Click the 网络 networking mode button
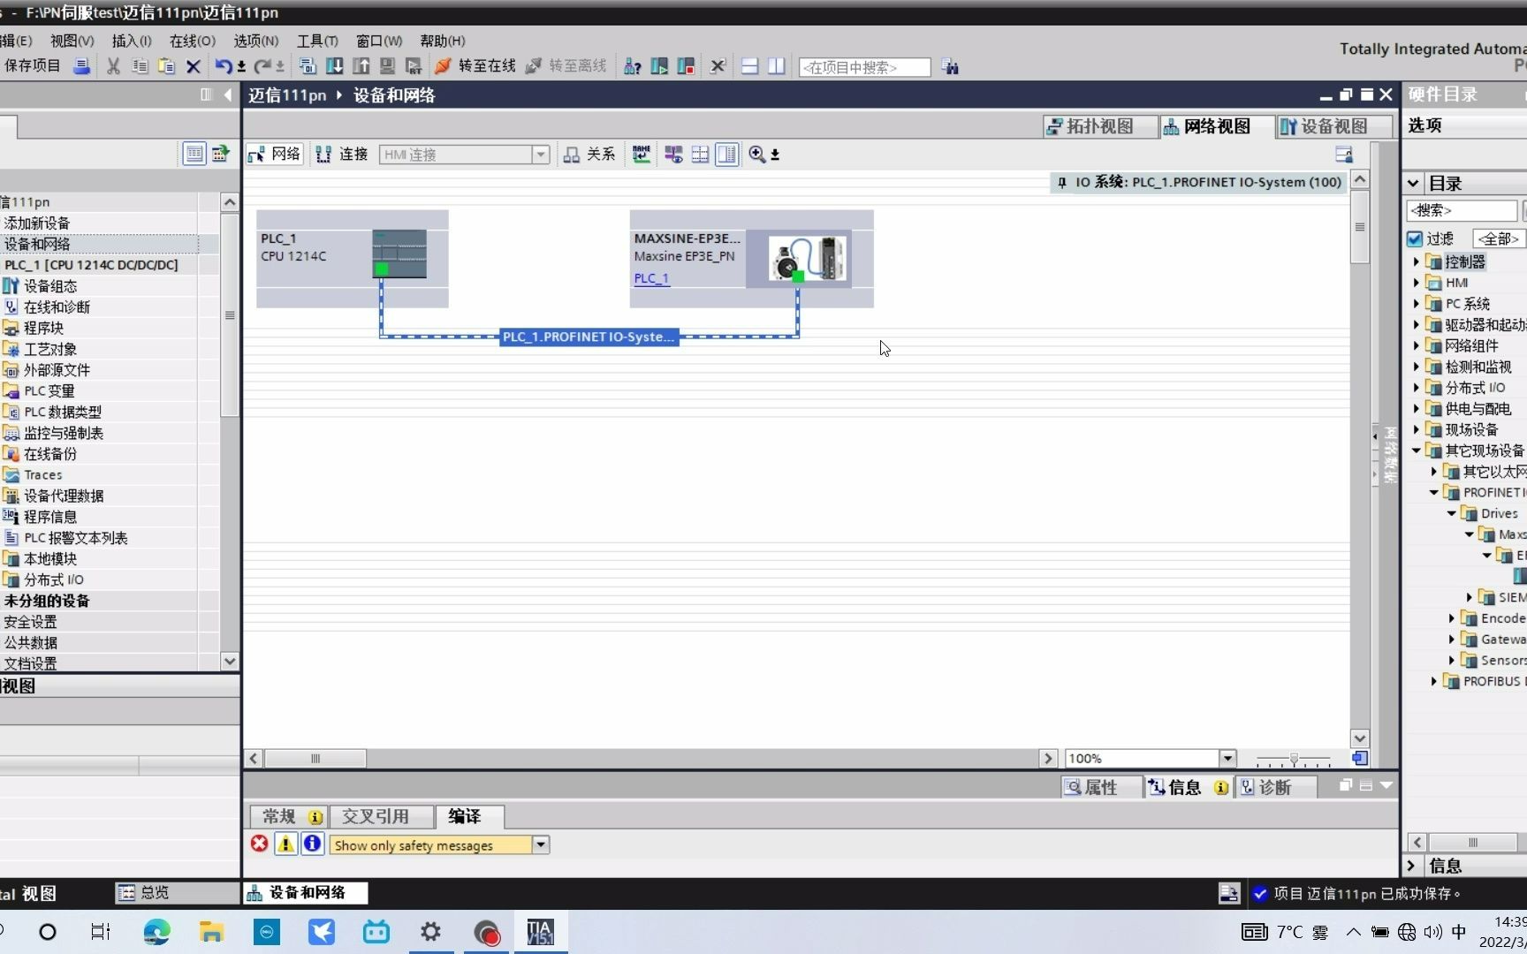1527x954 pixels. [275, 155]
